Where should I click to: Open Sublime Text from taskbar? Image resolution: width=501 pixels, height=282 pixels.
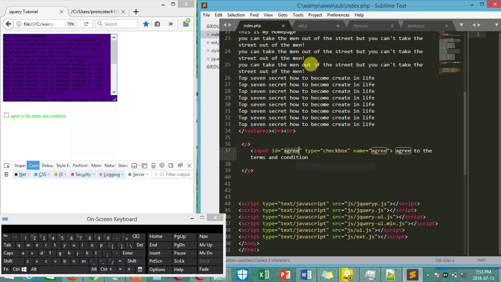(x=412, y=275)
